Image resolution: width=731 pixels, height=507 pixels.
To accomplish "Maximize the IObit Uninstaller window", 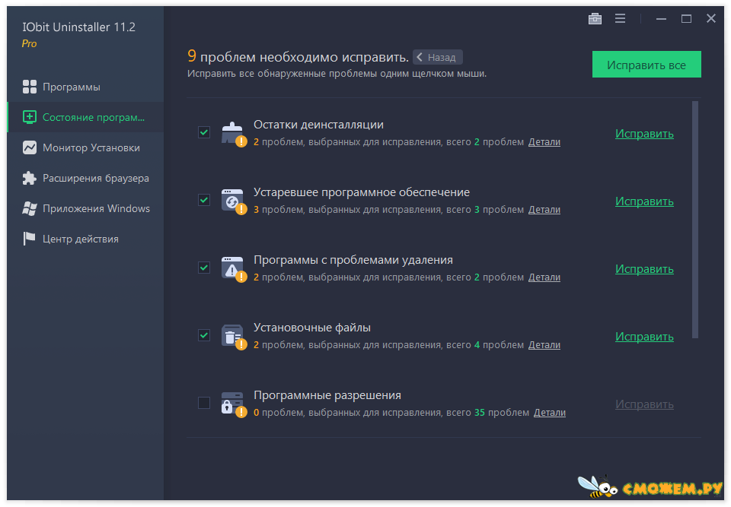I will (x=686, y=18).
